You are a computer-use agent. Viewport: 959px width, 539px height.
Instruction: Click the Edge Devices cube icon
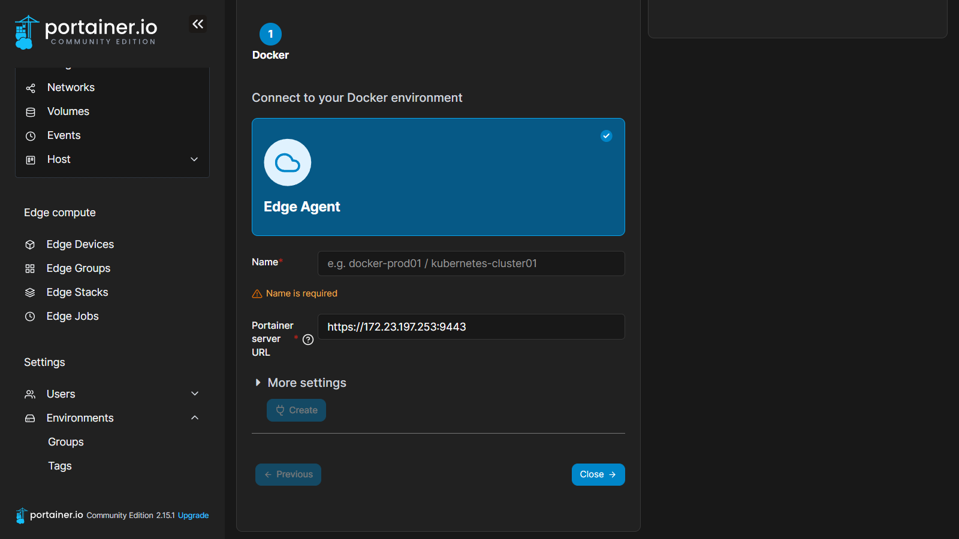pyautogui.click(x=30, y=244)
